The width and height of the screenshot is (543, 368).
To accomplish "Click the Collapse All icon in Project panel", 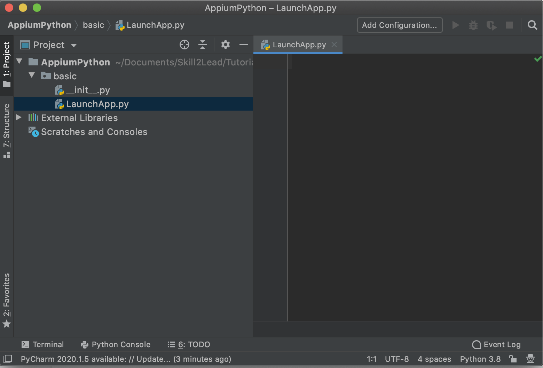I will point(203,45).
